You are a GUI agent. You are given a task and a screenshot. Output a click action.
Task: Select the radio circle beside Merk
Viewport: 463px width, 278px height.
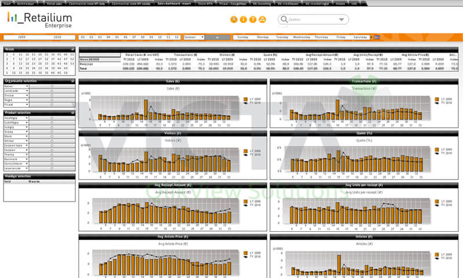pos(52,136)
